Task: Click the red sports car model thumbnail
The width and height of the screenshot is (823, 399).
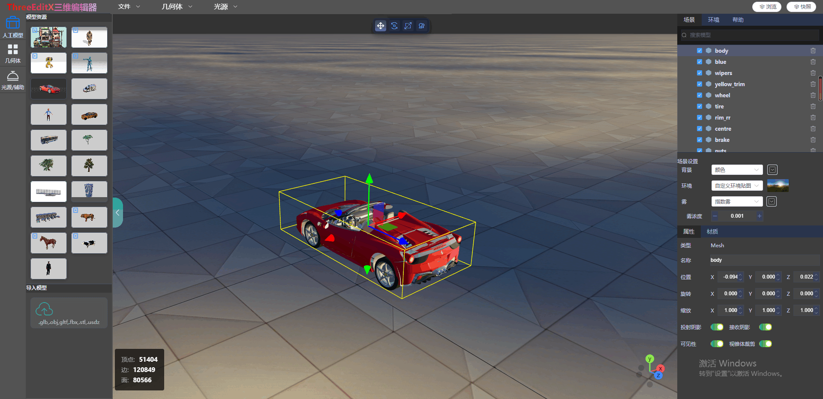Action: point(48,89)
